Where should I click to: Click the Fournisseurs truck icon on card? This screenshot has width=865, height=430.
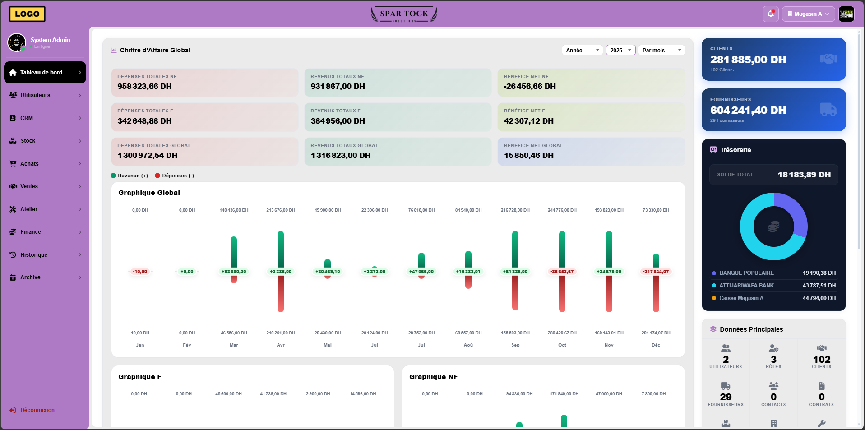click(828, 110)
